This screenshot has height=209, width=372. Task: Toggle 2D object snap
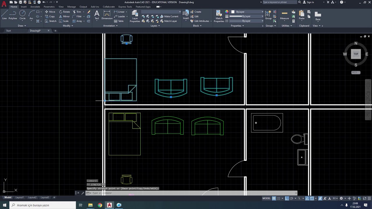pyautogui.click(x=312, y=198)
